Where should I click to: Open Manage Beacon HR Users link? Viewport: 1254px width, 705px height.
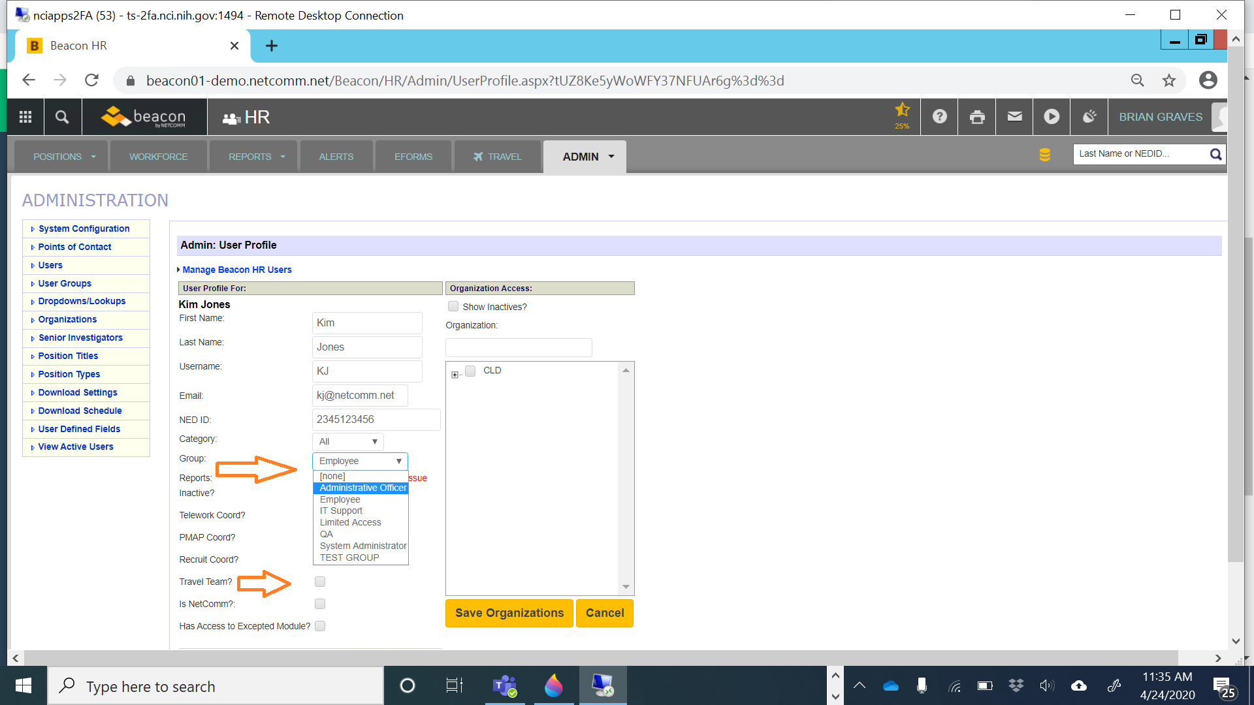236,270
